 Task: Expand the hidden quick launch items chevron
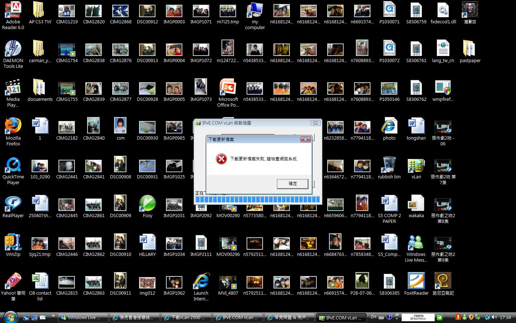pyautogui.click(x=53, y=316)
